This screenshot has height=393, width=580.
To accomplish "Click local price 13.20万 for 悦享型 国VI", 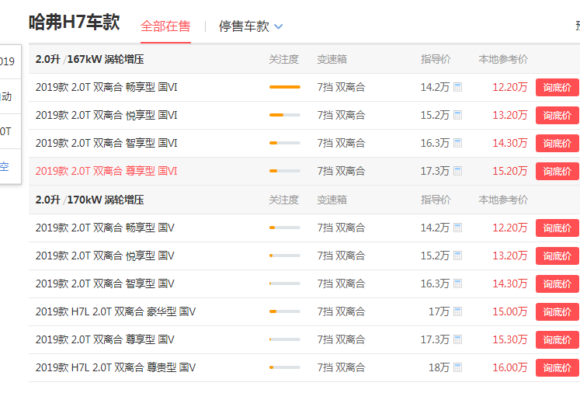I will point(509,115).
